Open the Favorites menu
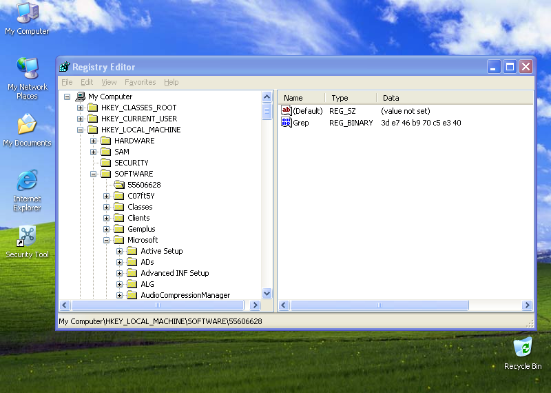Screen dimensions: 551x393 141,82
